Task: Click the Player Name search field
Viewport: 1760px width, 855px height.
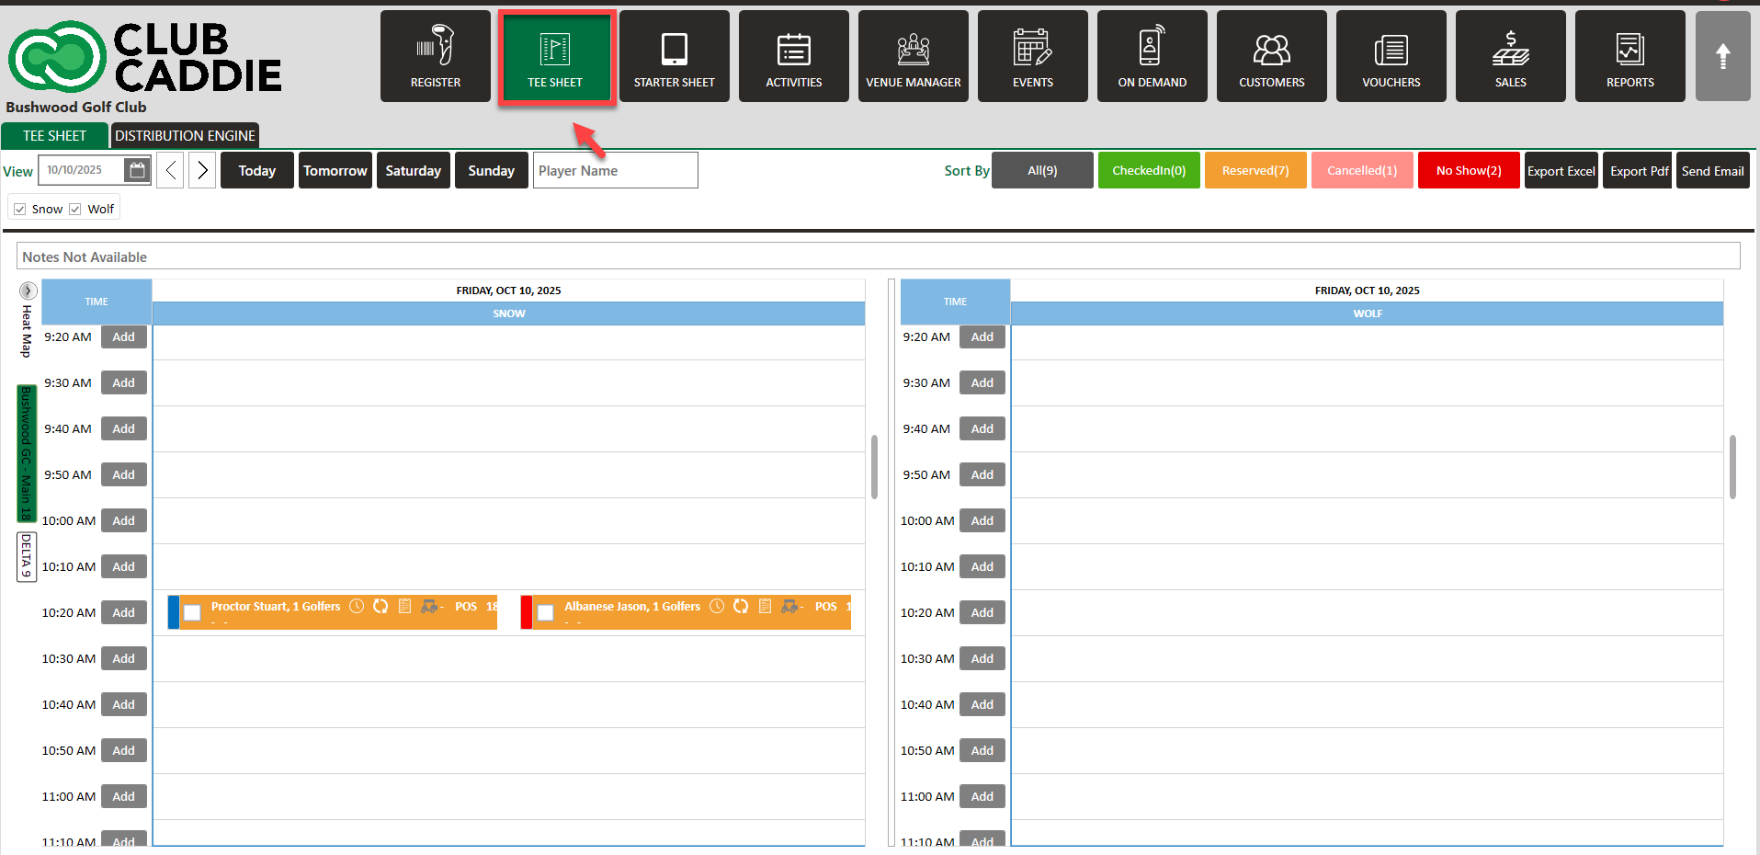Action: click(x=615, y=170)
